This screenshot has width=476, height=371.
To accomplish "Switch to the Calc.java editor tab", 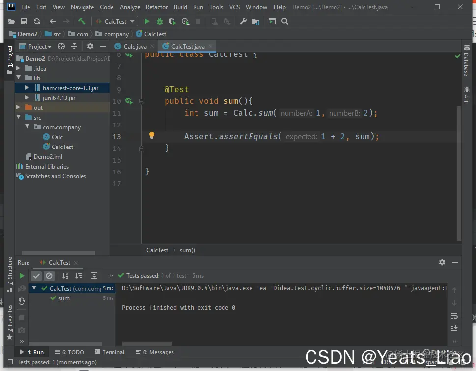I will pyautogui.click(x=135, y=47).
